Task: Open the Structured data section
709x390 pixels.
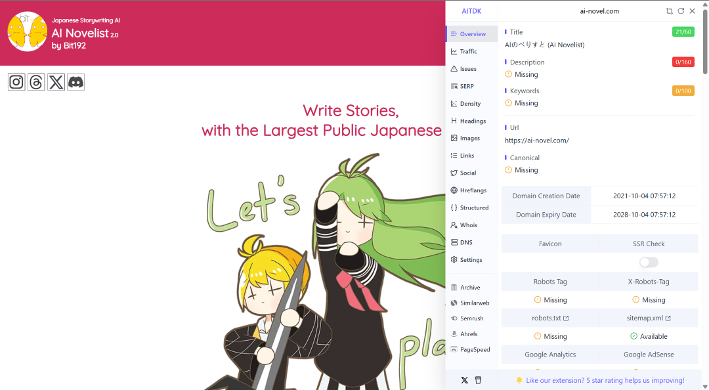Action: [471, 207]
